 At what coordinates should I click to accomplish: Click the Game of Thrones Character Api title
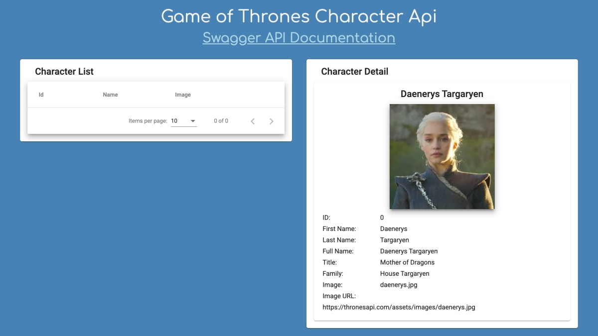coord(299,16)
